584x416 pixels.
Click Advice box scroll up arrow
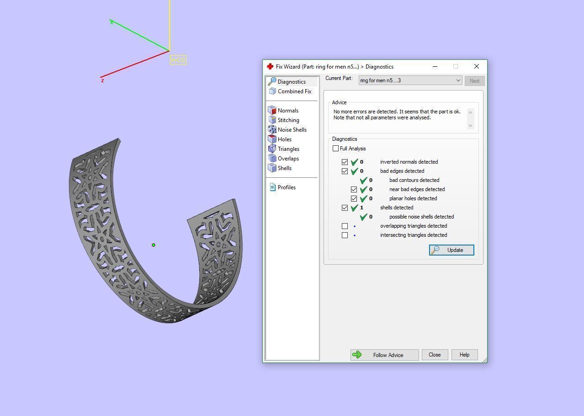tap(470, 112)
